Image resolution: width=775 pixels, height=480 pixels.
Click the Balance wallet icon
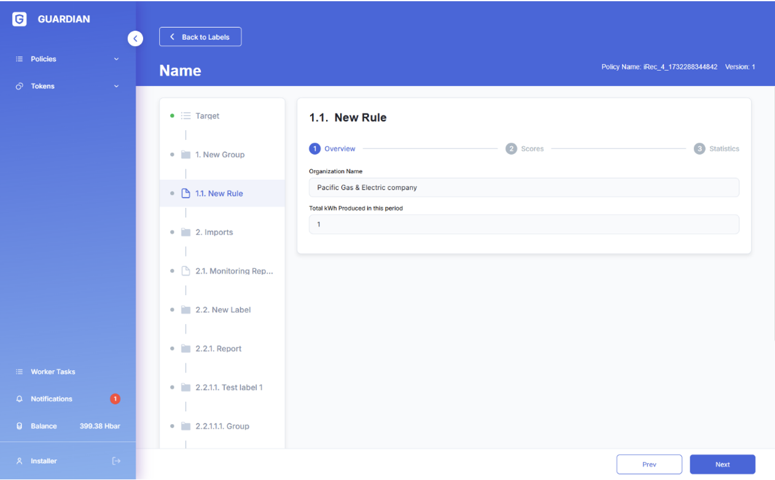(x=19, y=426)
